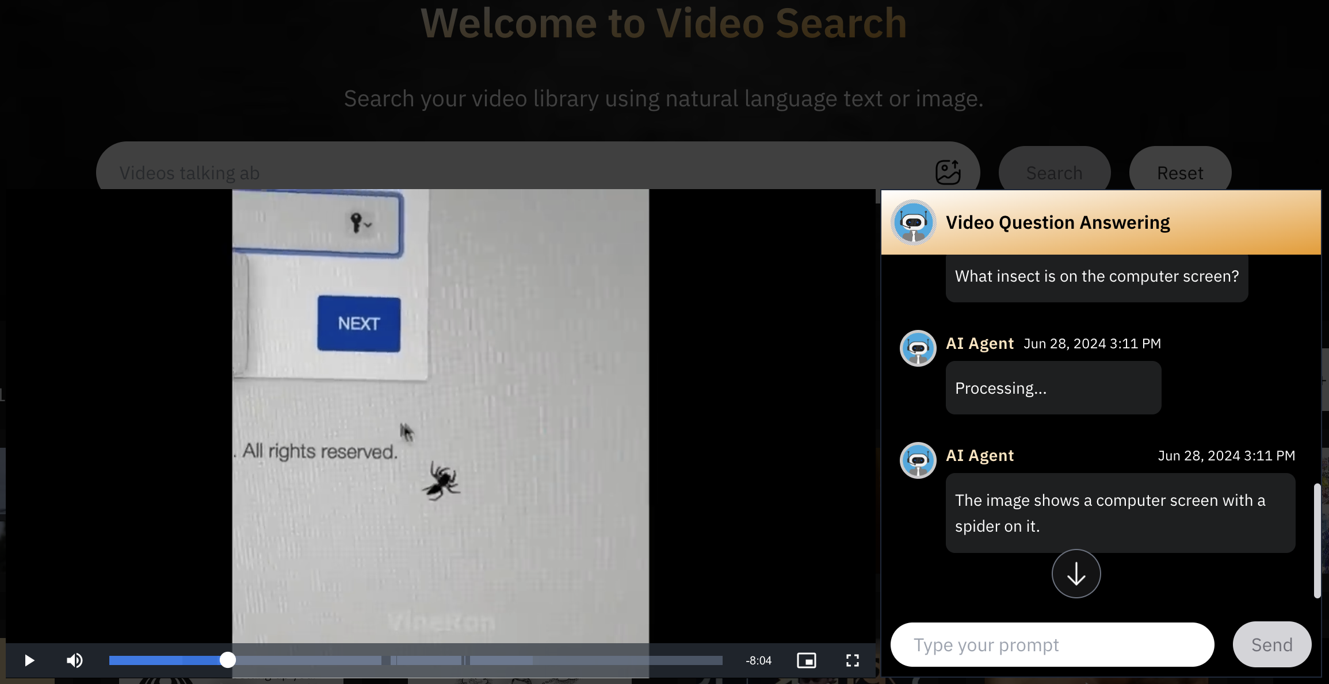
Task: Click the 'Processing...' message
Action: [1053, 388]
